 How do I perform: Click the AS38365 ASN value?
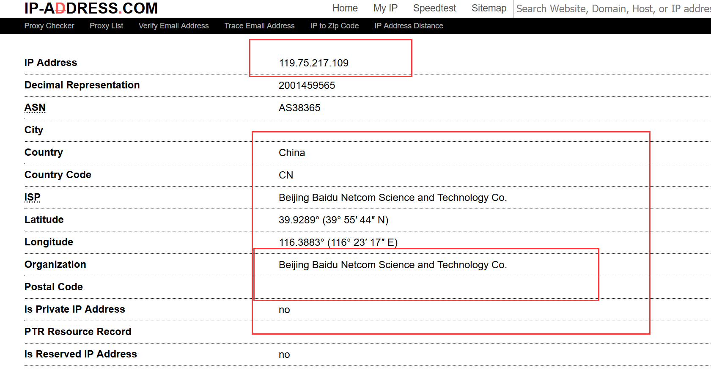click(x=299, y=108)
